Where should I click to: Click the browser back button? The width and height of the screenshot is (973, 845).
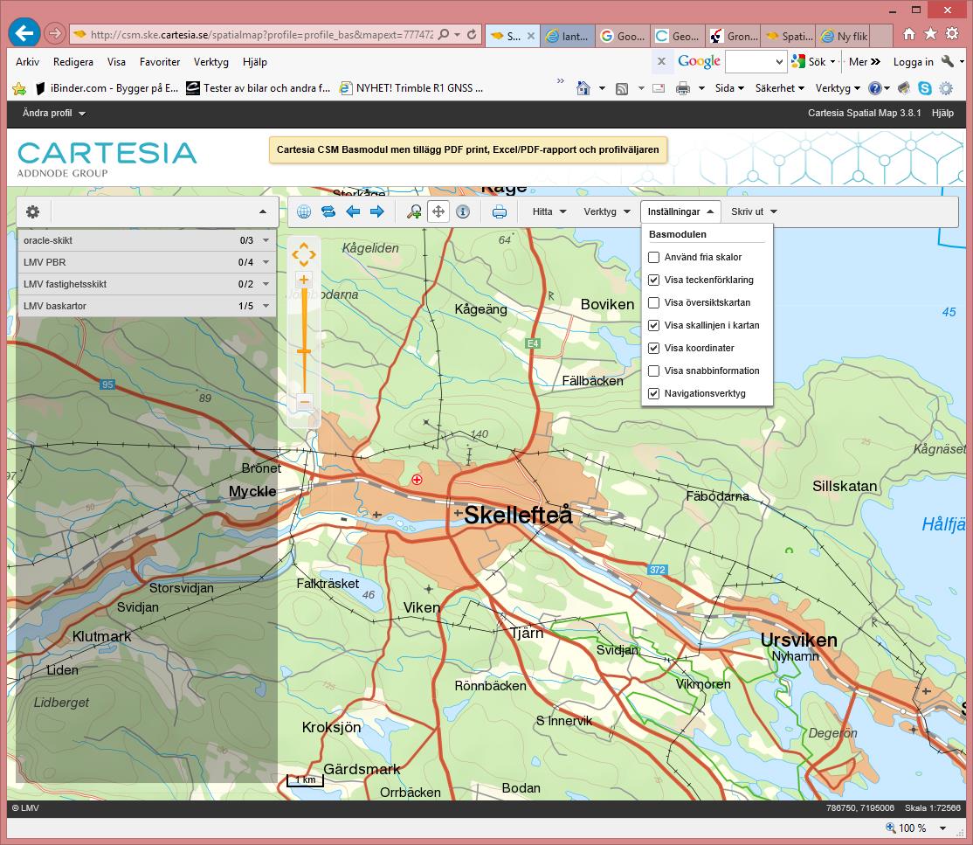(x=24, y=33)
